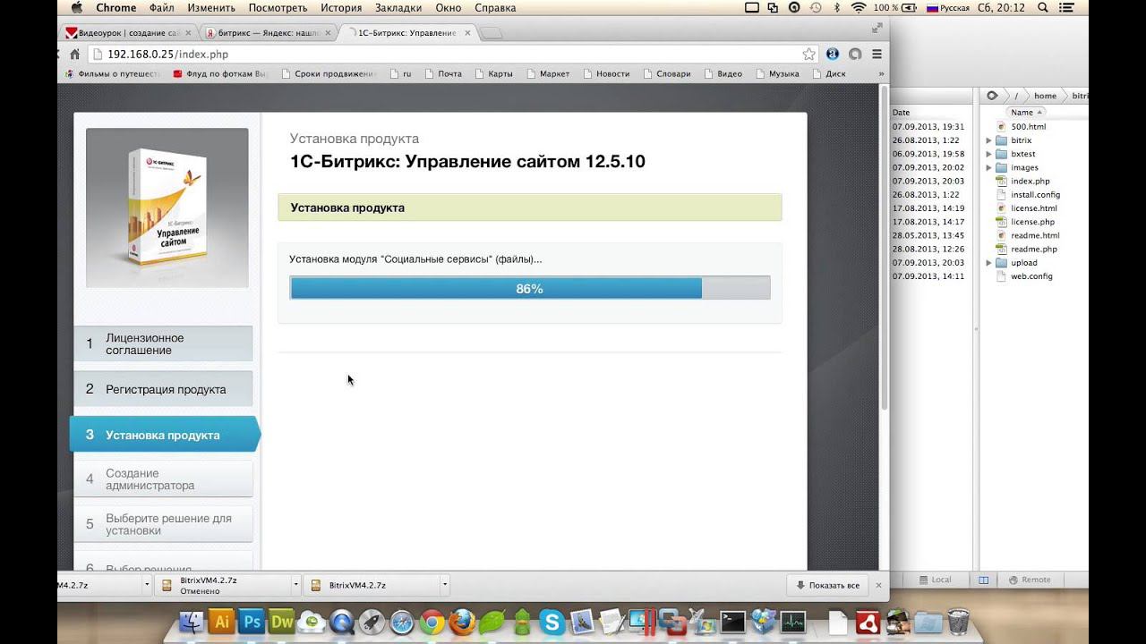This screenshot has height=644, width=1146.
Task: Open the Chrome hamburger menu
Action: (x=877, y=55)
